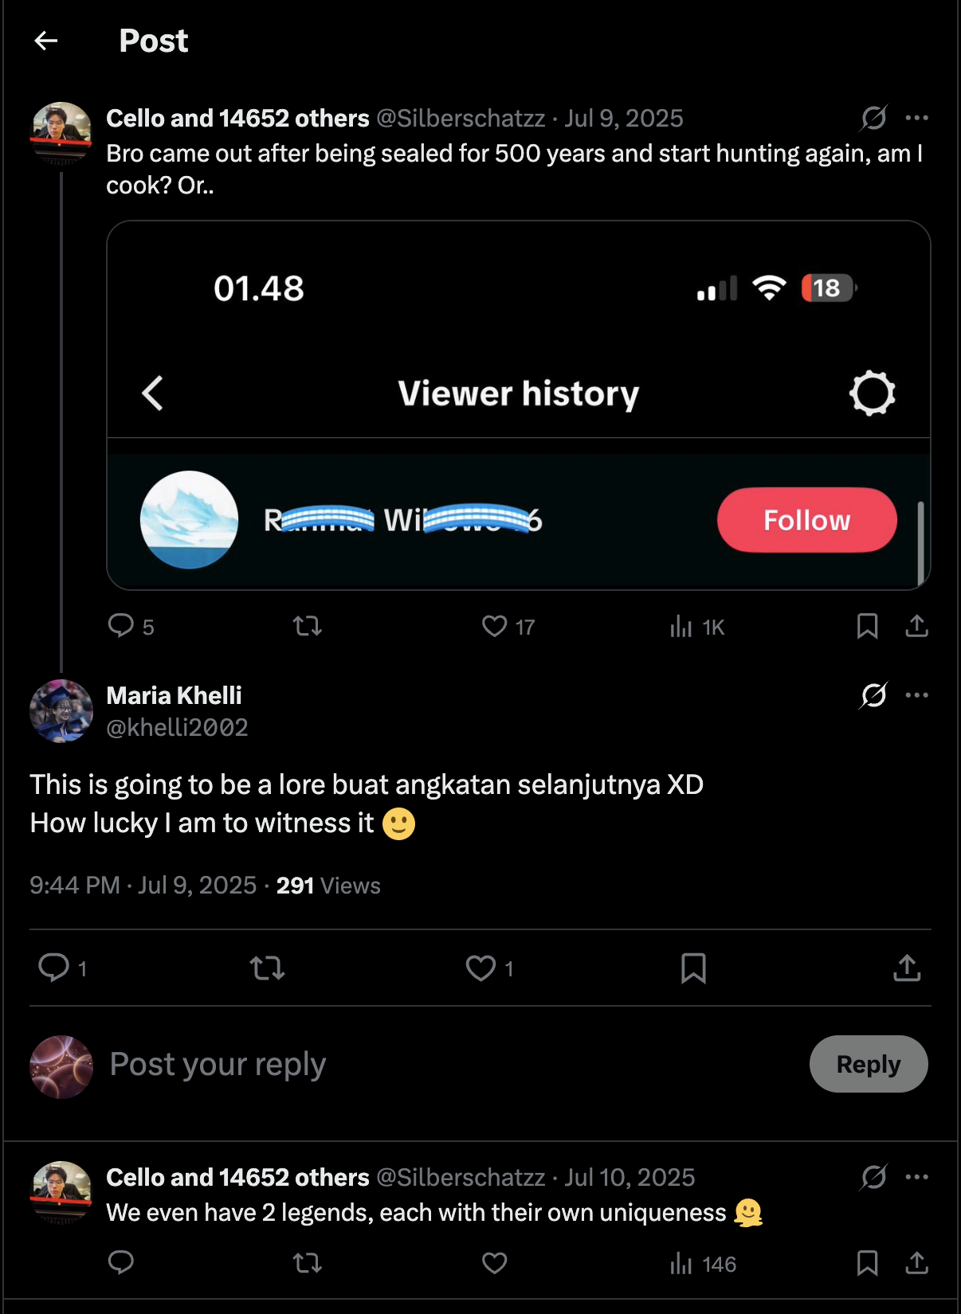Open more options on top Silberschatzz post
Image resolution: width=961 pixels, height=1314 pixels.
tap(916, 118)
